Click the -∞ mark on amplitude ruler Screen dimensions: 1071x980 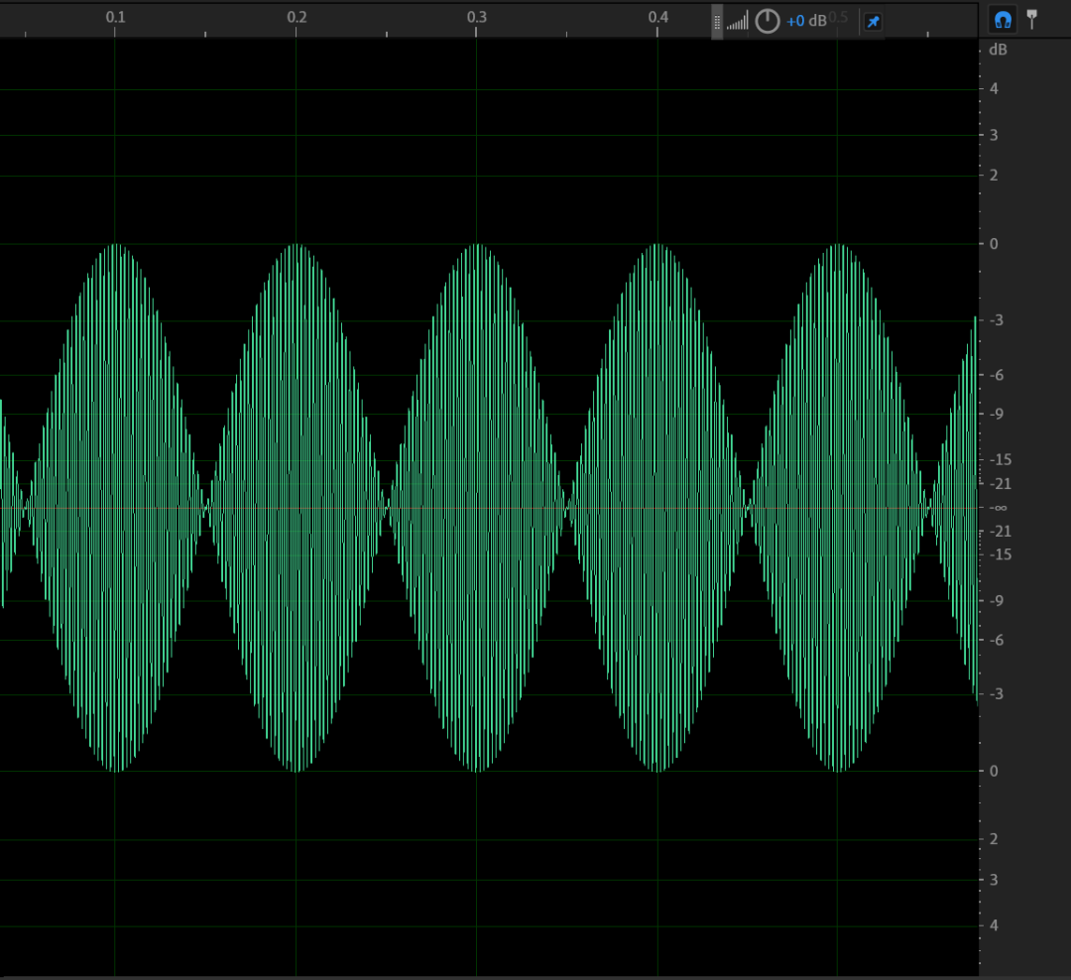point(999,508)
